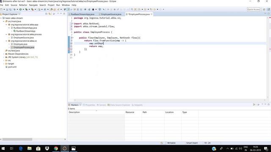This screenshot has height=152, width=271.
Task: Click the Type column header
Action: (190, 112)
